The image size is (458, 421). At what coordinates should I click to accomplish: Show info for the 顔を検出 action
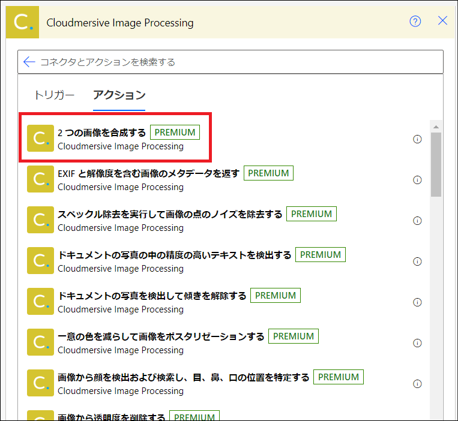[417, 384]
